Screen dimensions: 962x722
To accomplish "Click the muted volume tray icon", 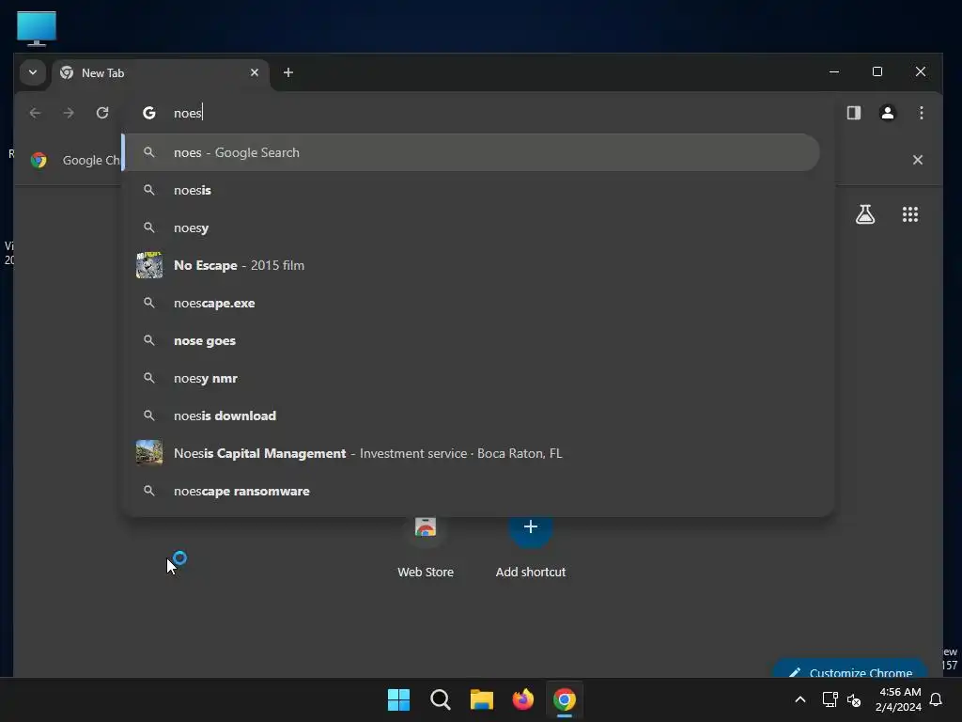I will pyautogui.click(x=853, y=699).
